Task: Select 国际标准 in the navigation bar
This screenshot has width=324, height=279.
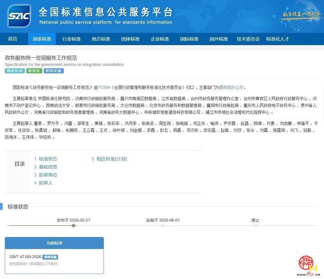Action: [x=189, y=39]
